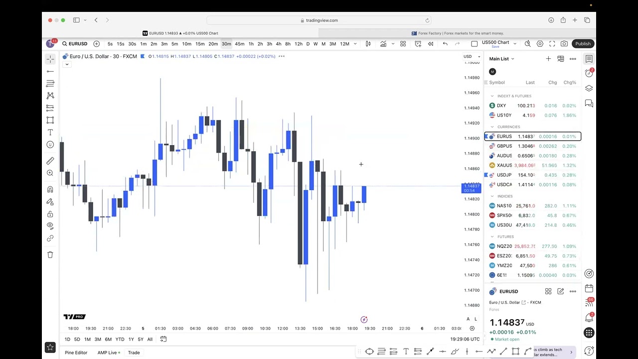Open the Fibonacci retracement tools
638x359 pixels.
click(x=50, y=83)
